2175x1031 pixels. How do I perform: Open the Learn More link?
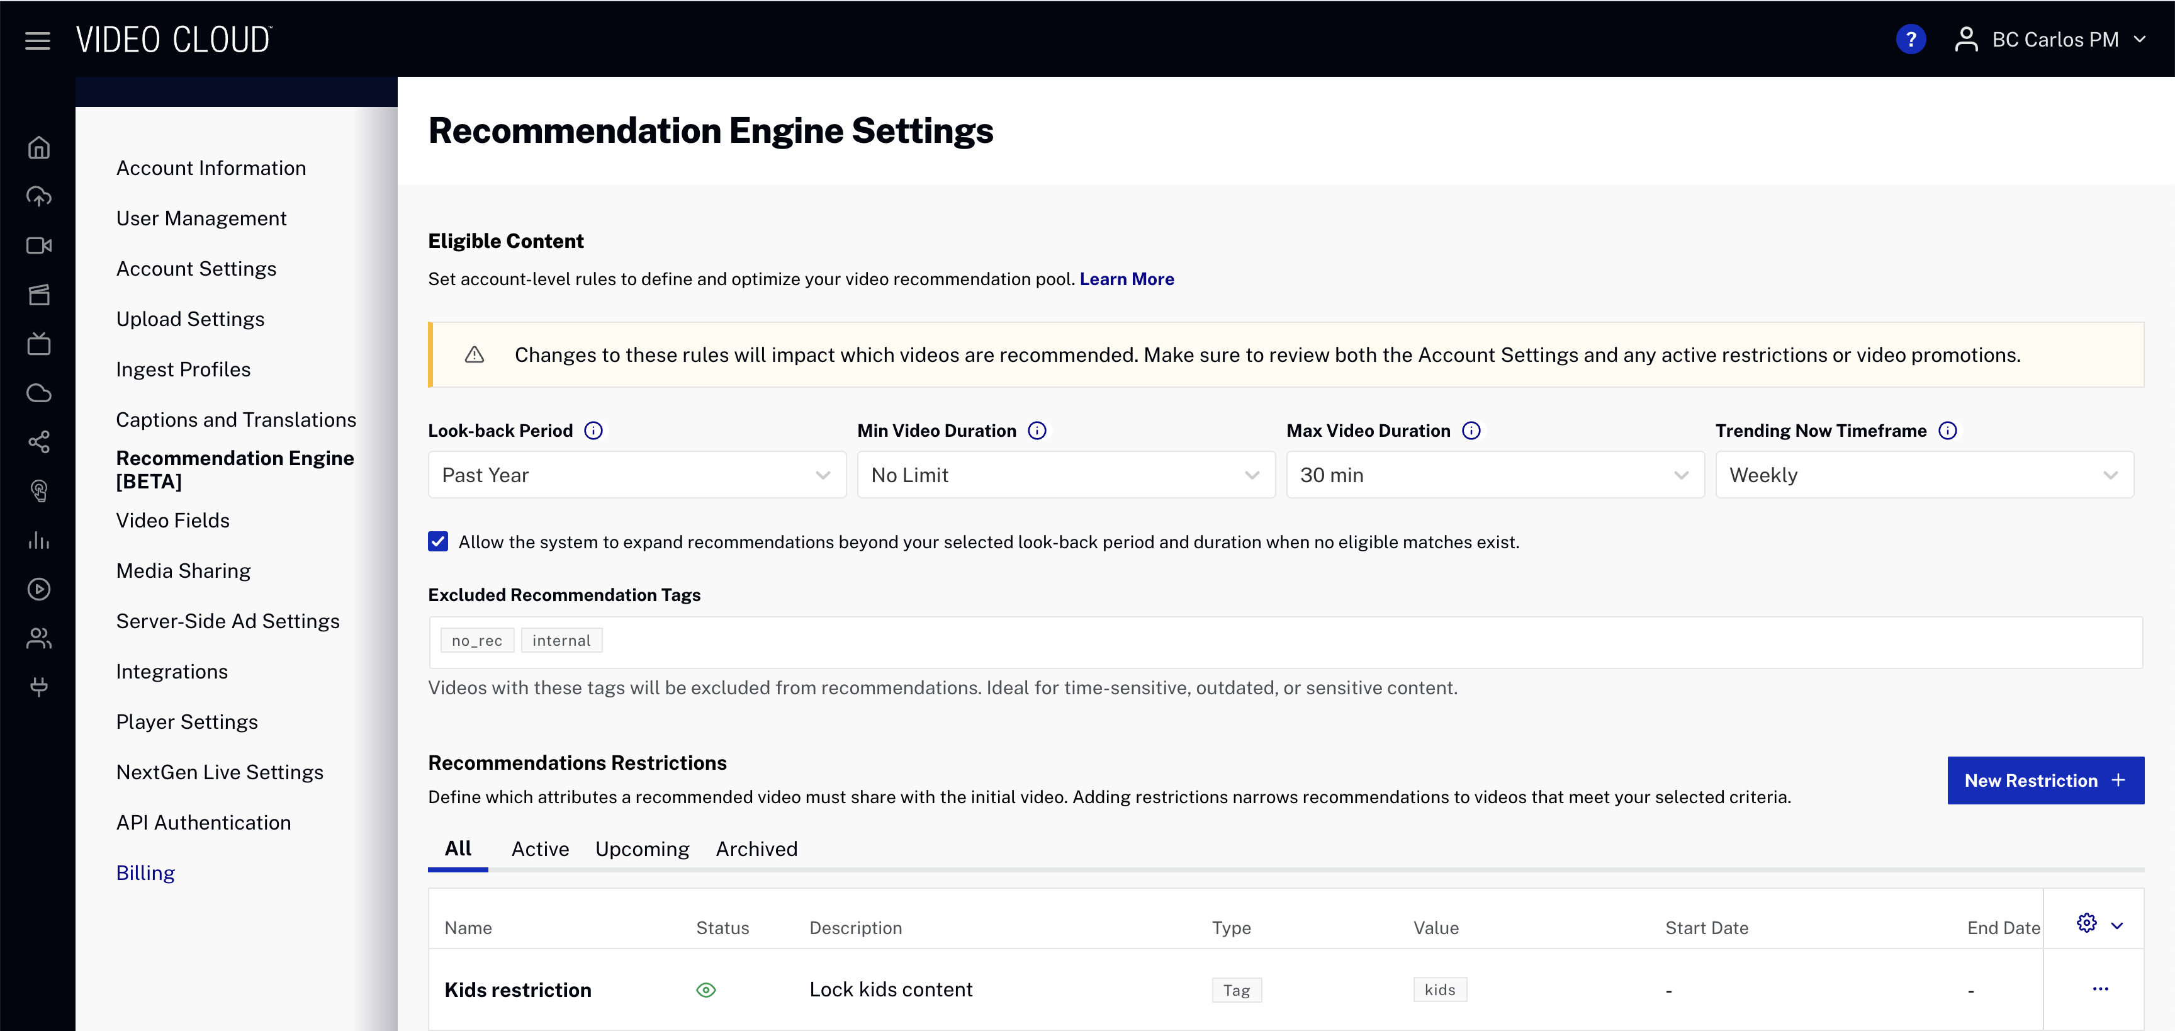pyautogui.click(x=1127, y=279)
